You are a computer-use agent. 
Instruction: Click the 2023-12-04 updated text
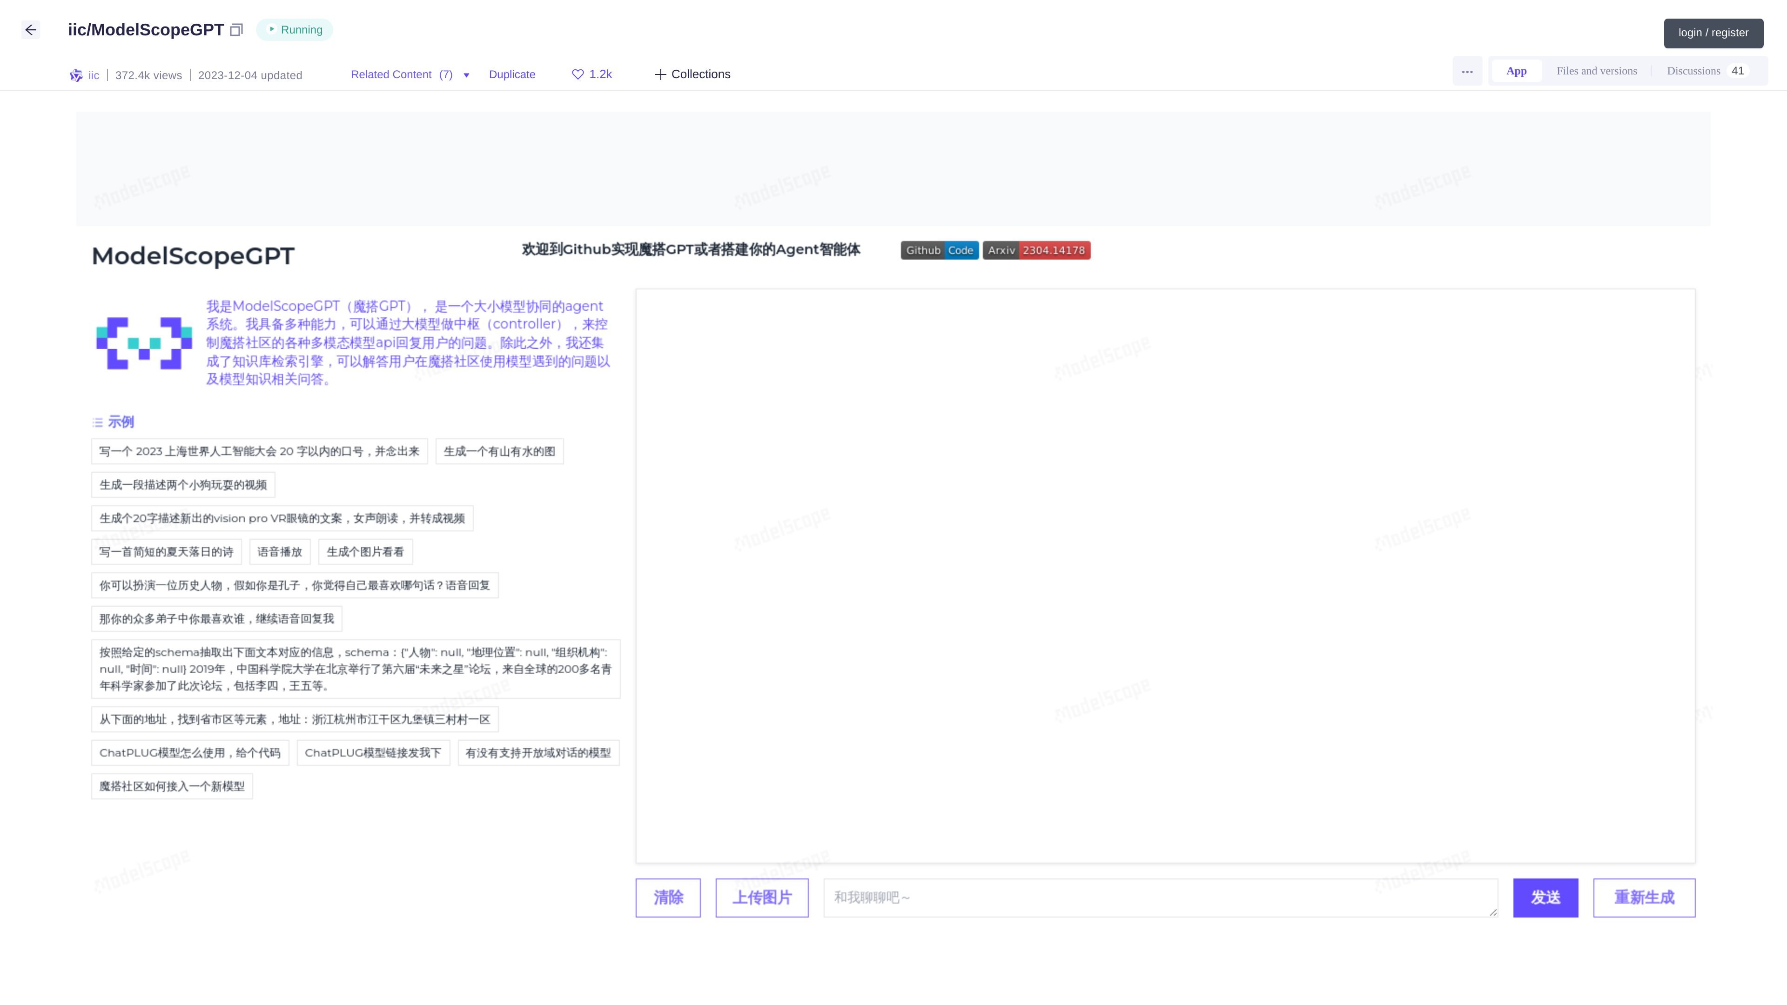click(x=250, y=75)
